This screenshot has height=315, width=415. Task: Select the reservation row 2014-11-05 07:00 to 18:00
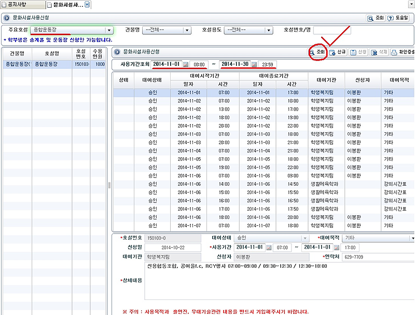pyautogui.click(x=264, y=159)
